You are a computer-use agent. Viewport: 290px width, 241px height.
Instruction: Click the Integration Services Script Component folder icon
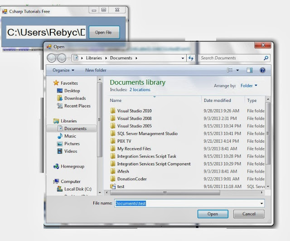click(113, 164)
